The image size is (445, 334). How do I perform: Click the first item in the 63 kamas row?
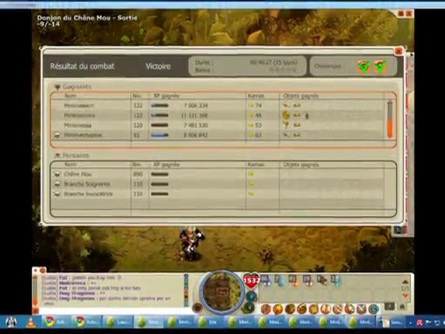click(x=286, y=135)
